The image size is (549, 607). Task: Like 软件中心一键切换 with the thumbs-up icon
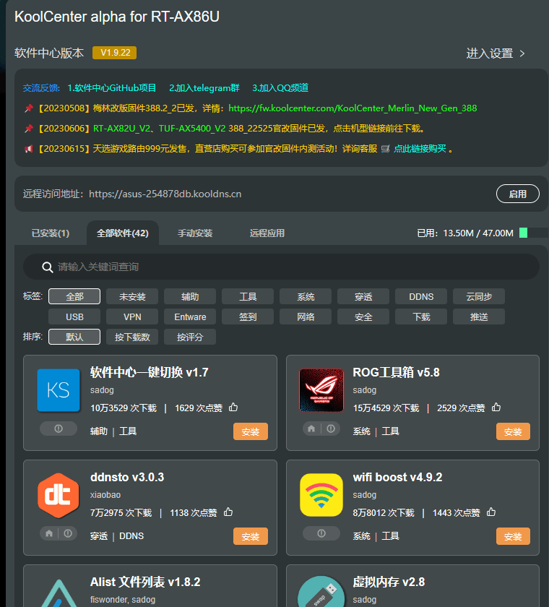(x=233, y=408)
